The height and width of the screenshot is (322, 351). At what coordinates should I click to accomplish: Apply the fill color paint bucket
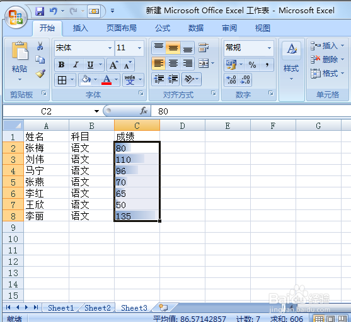(x=86, y=80)
